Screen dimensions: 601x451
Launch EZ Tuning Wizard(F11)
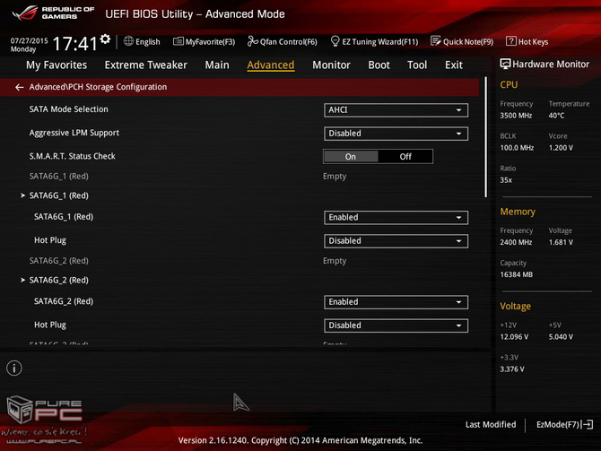click(374, 41)
